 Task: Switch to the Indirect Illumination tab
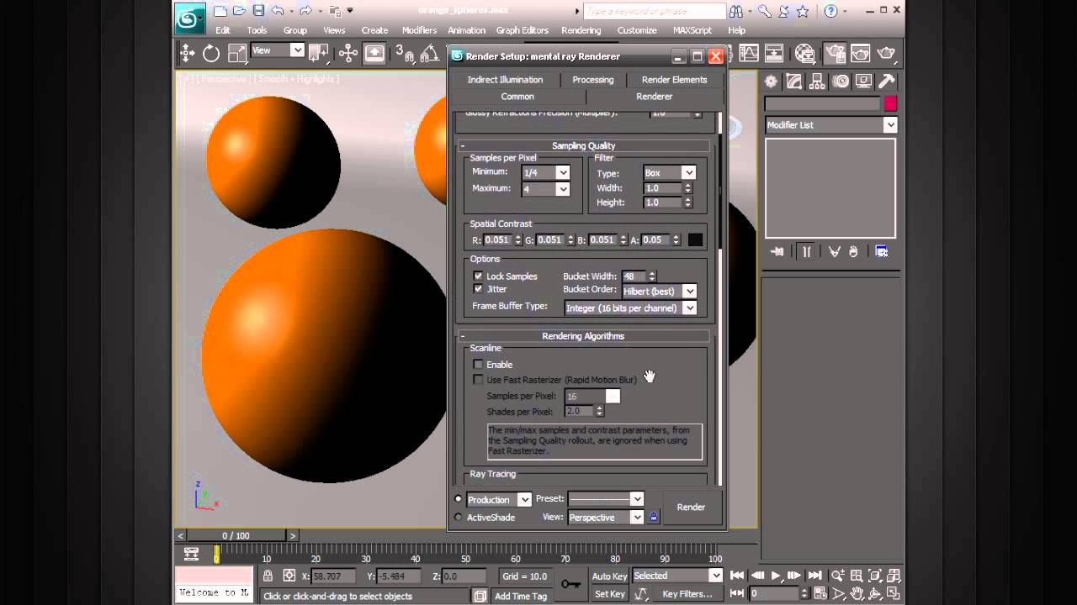505,80
